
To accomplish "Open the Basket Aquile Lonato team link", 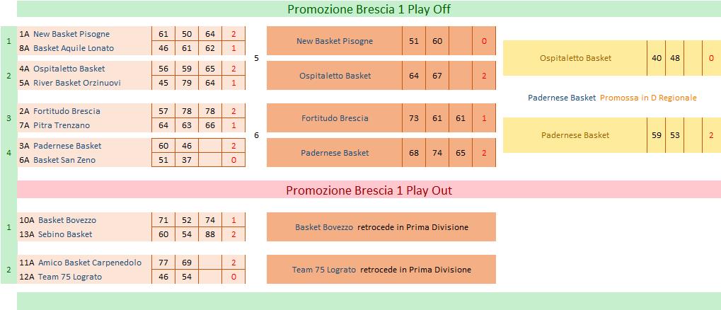I will click(x=73, y=48).
